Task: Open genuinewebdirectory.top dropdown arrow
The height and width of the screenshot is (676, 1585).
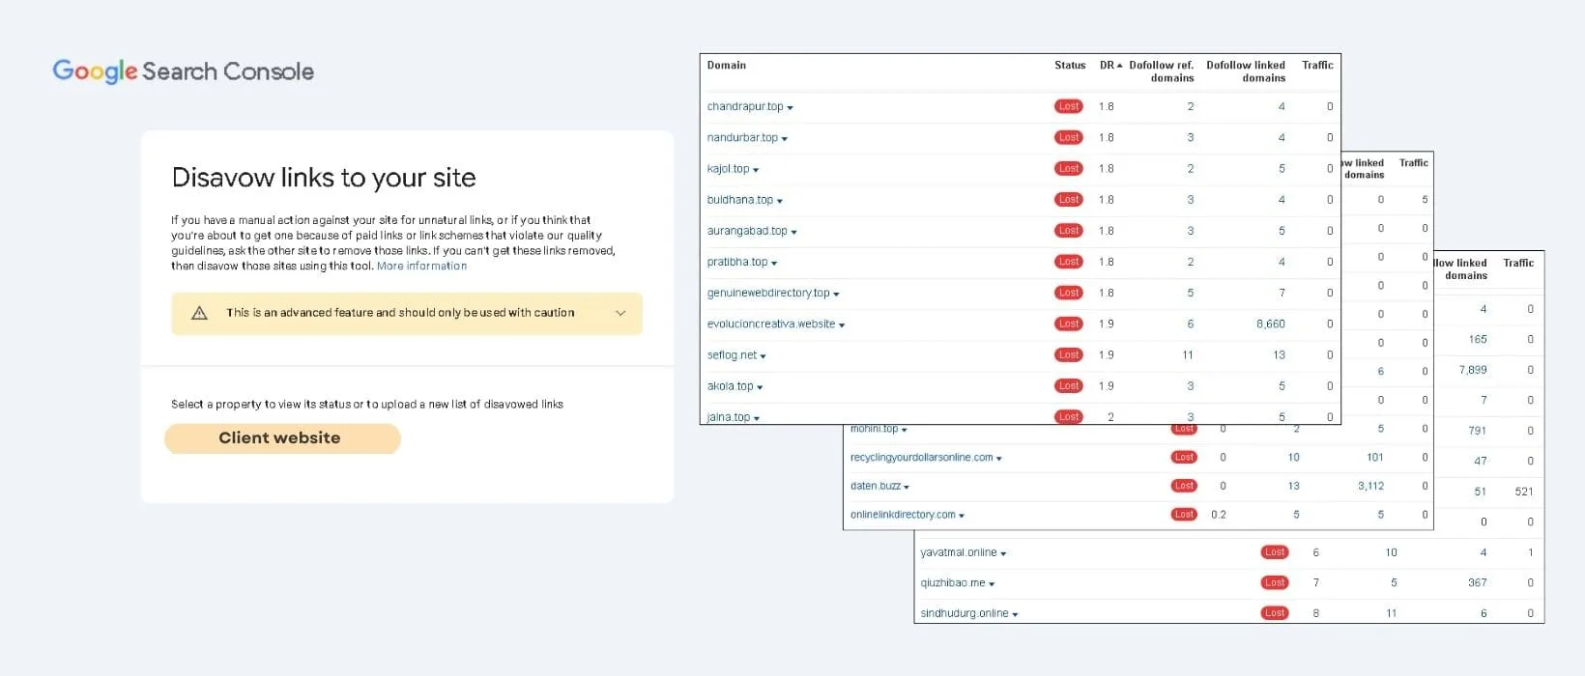Action: tap(836, 295)
